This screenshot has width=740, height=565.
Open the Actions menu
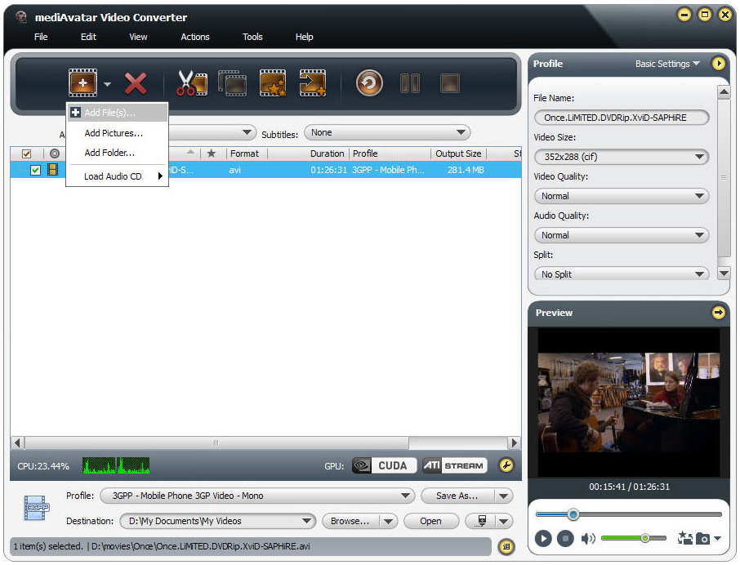point(195,37)
